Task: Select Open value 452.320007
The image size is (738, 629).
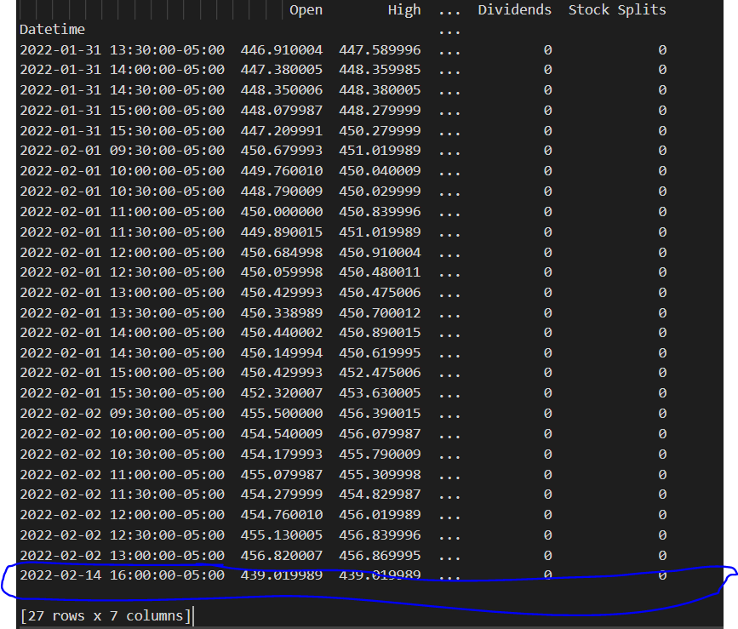Action: coord(282,393)
